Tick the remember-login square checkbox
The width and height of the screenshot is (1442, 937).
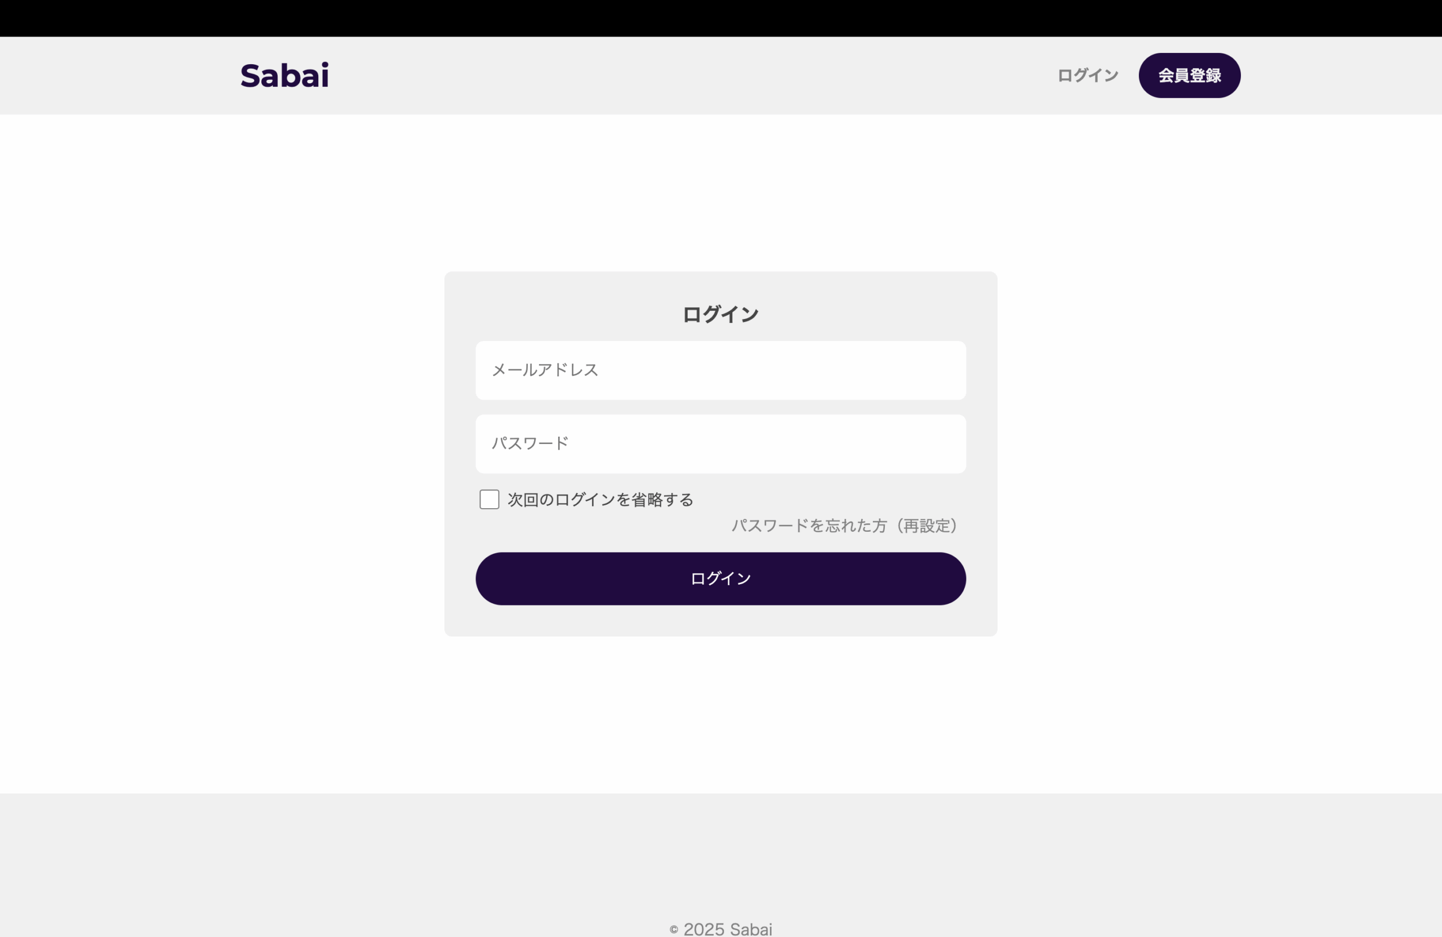tap(489, 499)
